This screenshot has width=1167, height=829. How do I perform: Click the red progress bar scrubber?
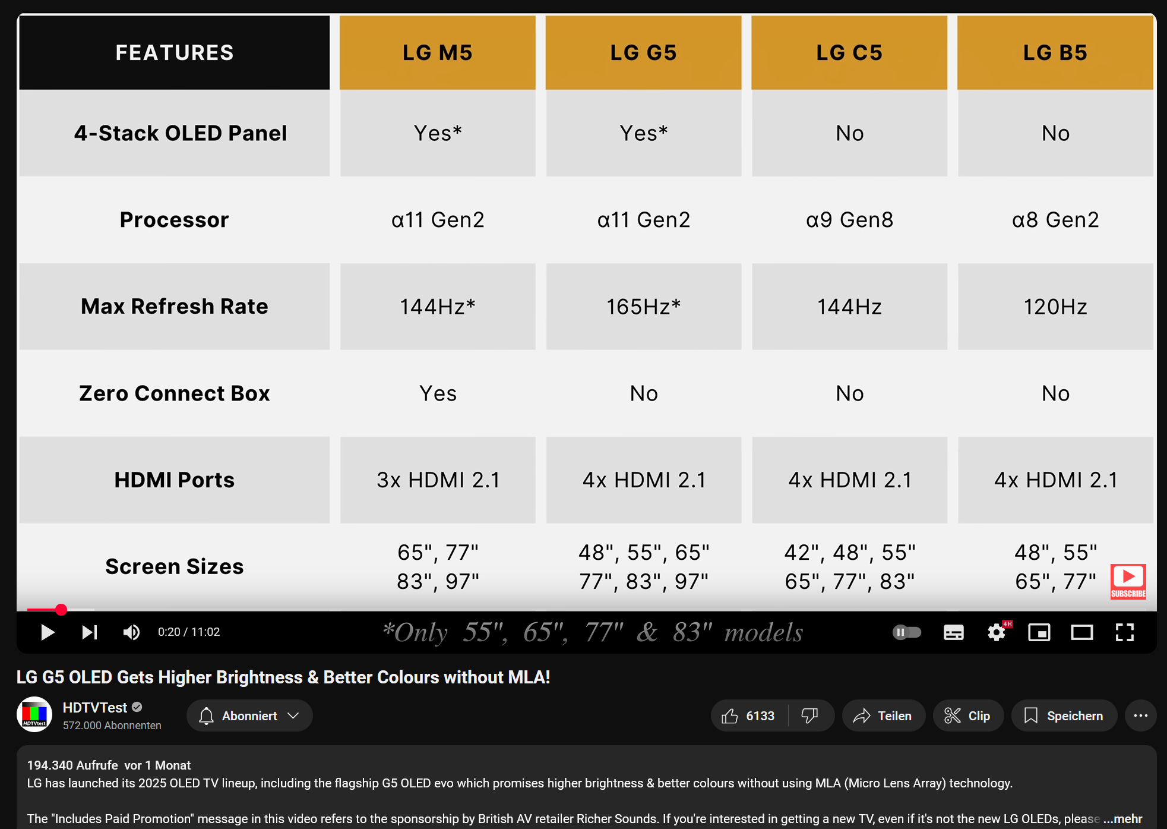tap(61, 610)
